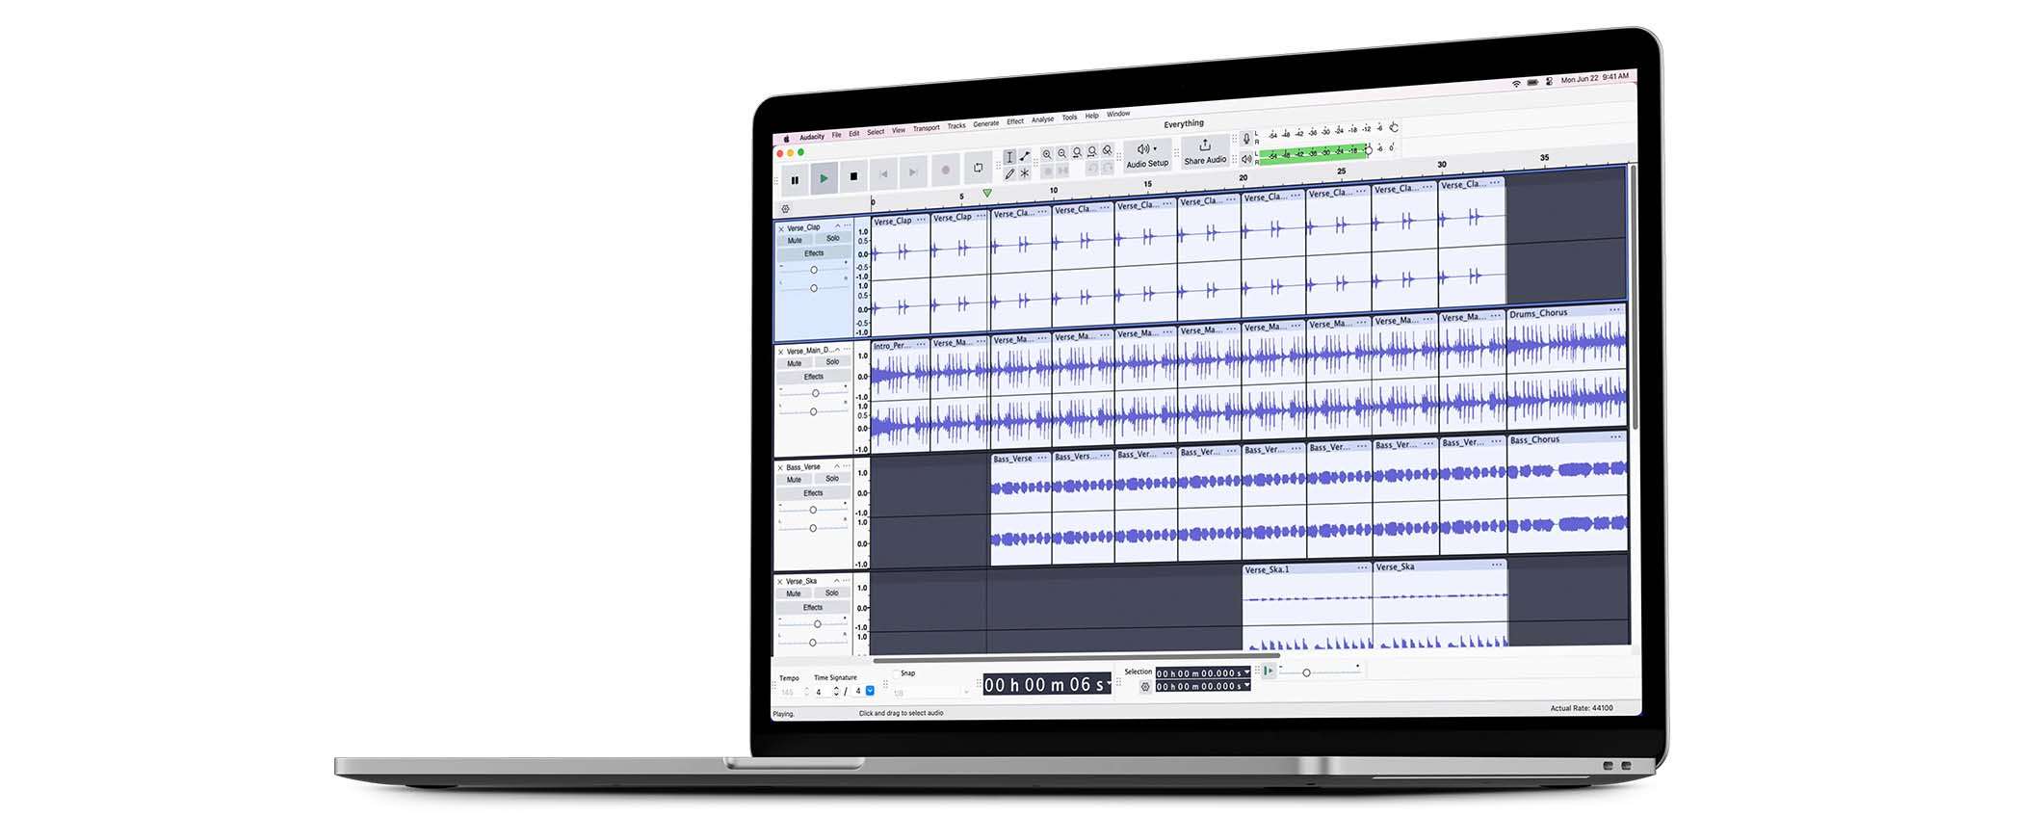This screenshot has width=2042, height=817.
Task: Open Intro_Per clip options menu
Action: click(x=921, y=343)
